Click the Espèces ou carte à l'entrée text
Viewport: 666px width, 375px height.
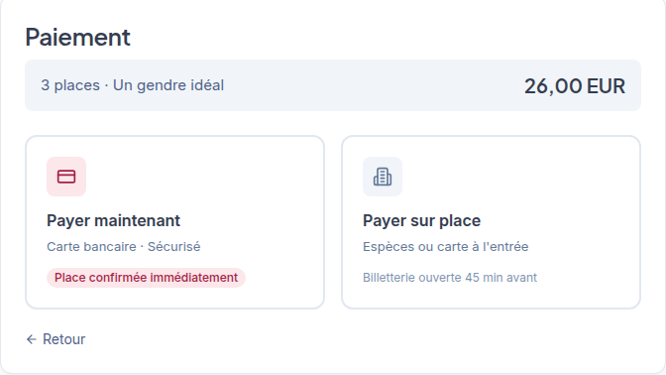coord(446,247)
